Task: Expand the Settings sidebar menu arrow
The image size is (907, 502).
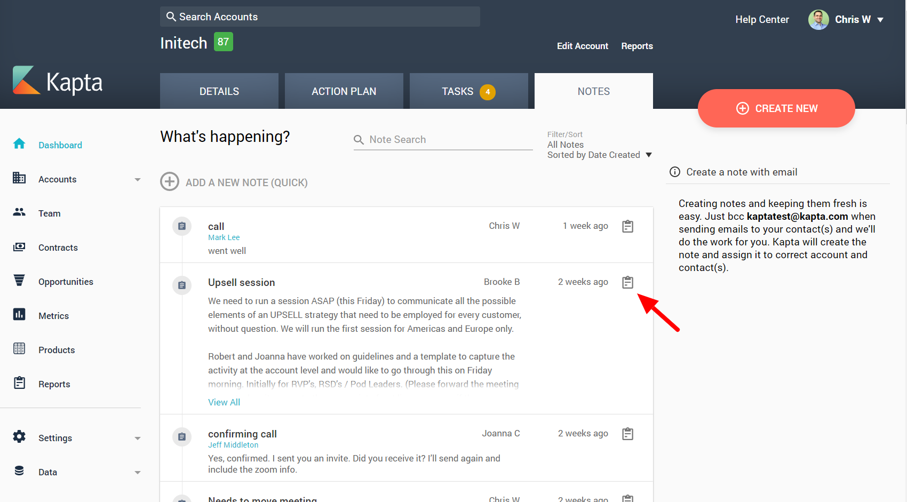Action: point(138,439)
